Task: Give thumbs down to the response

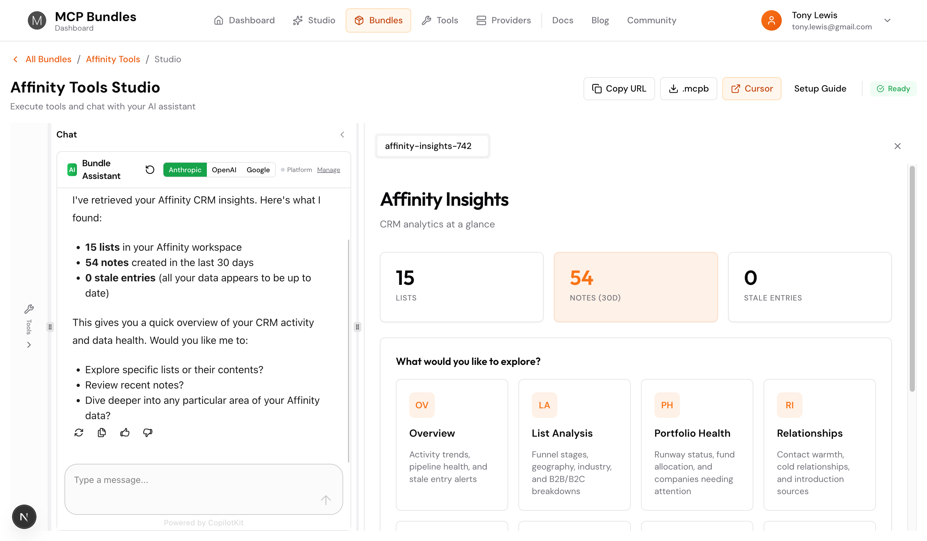Action: click(x=147, y=433)
